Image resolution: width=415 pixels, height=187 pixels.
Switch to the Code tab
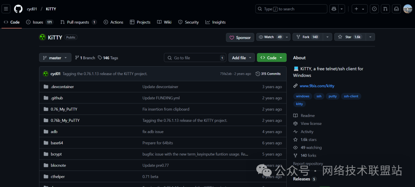click(12, 22)
